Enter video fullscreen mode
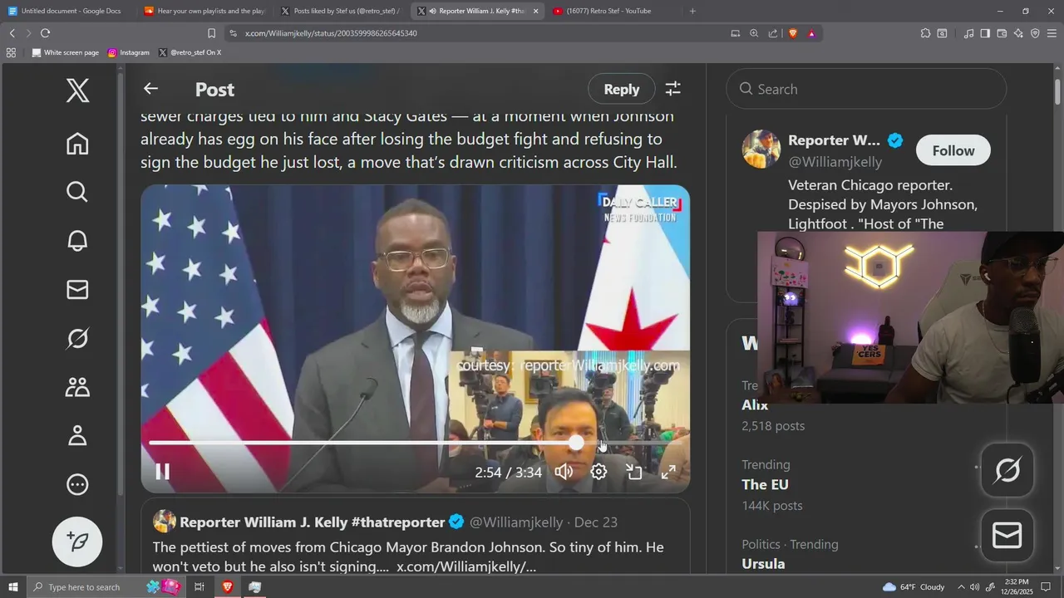Screen dimensions: 1064x598 point(668,472)
